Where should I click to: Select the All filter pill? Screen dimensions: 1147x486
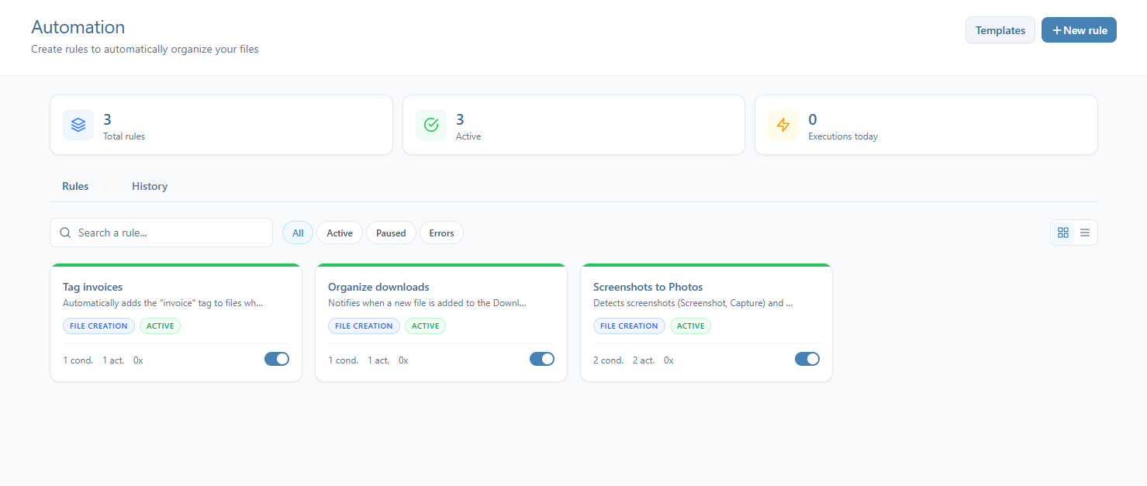tap(297, 233)
